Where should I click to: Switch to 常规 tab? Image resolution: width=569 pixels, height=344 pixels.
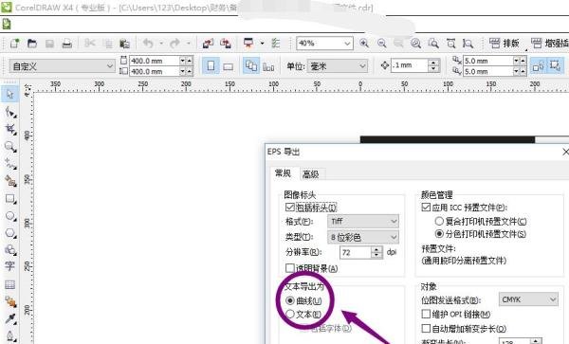point(283,173)
